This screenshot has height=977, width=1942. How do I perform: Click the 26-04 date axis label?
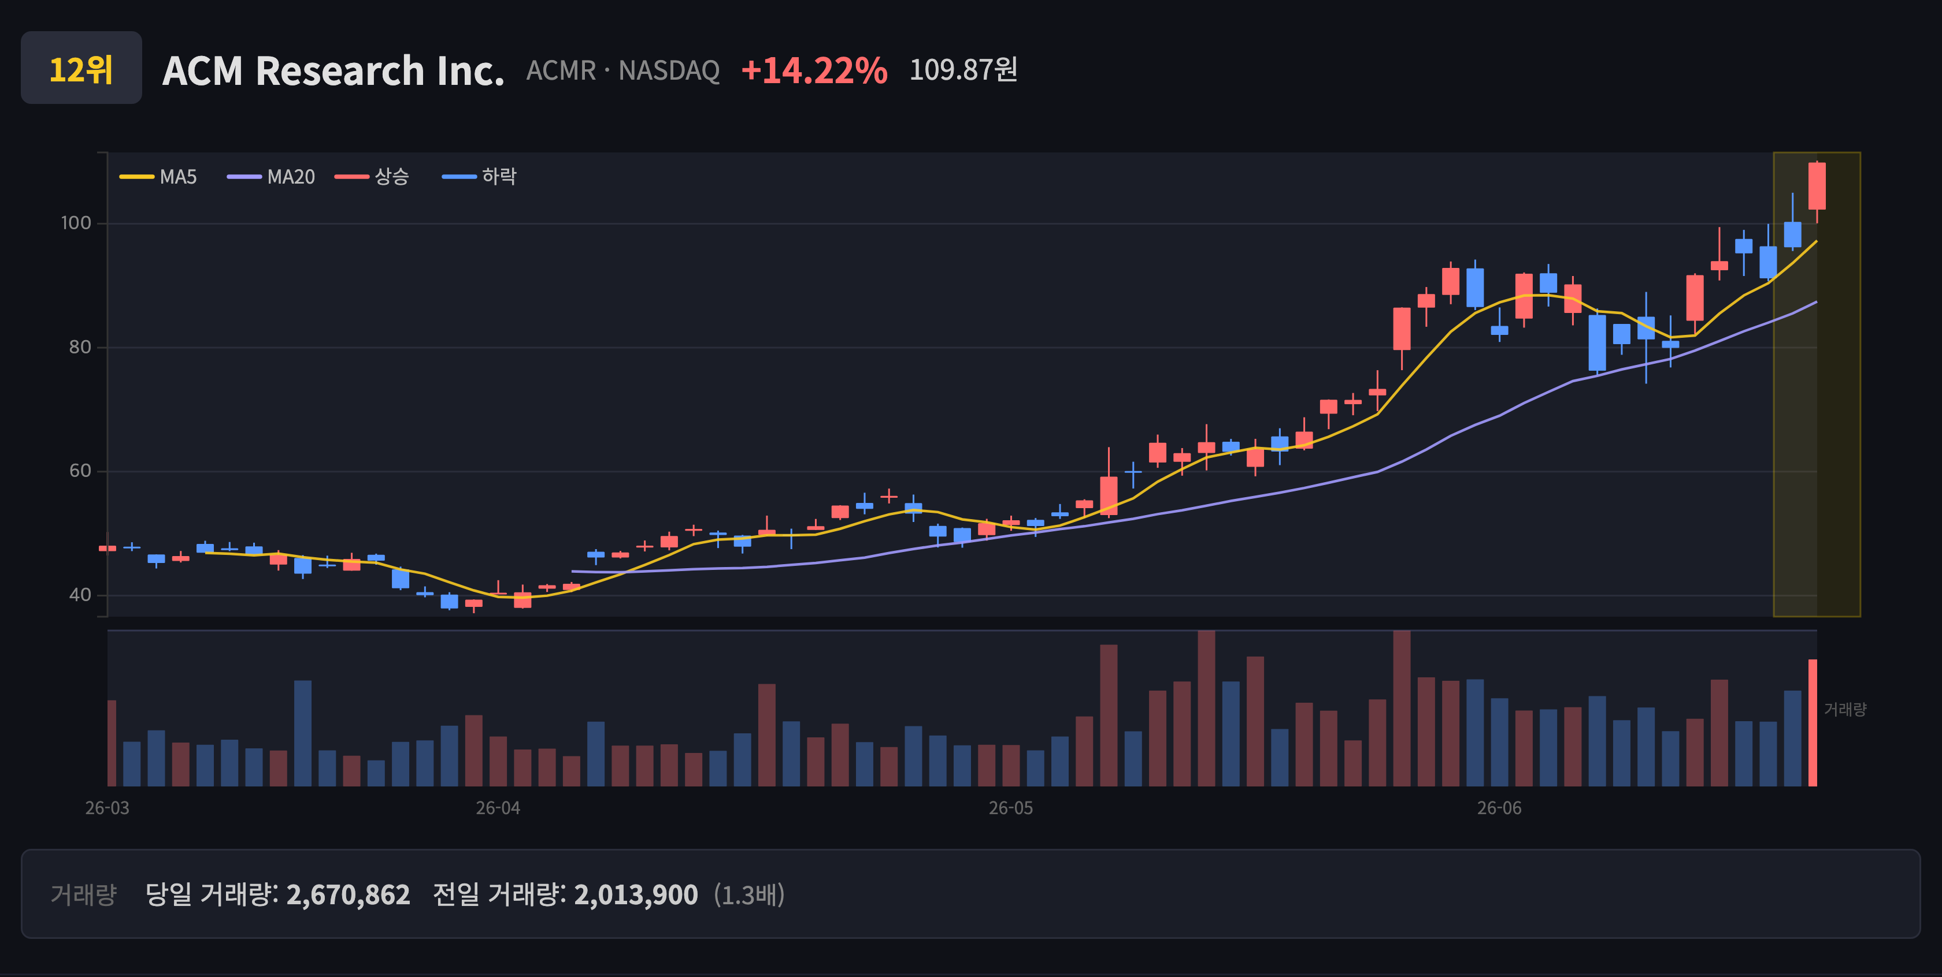[x=498, y=808]
